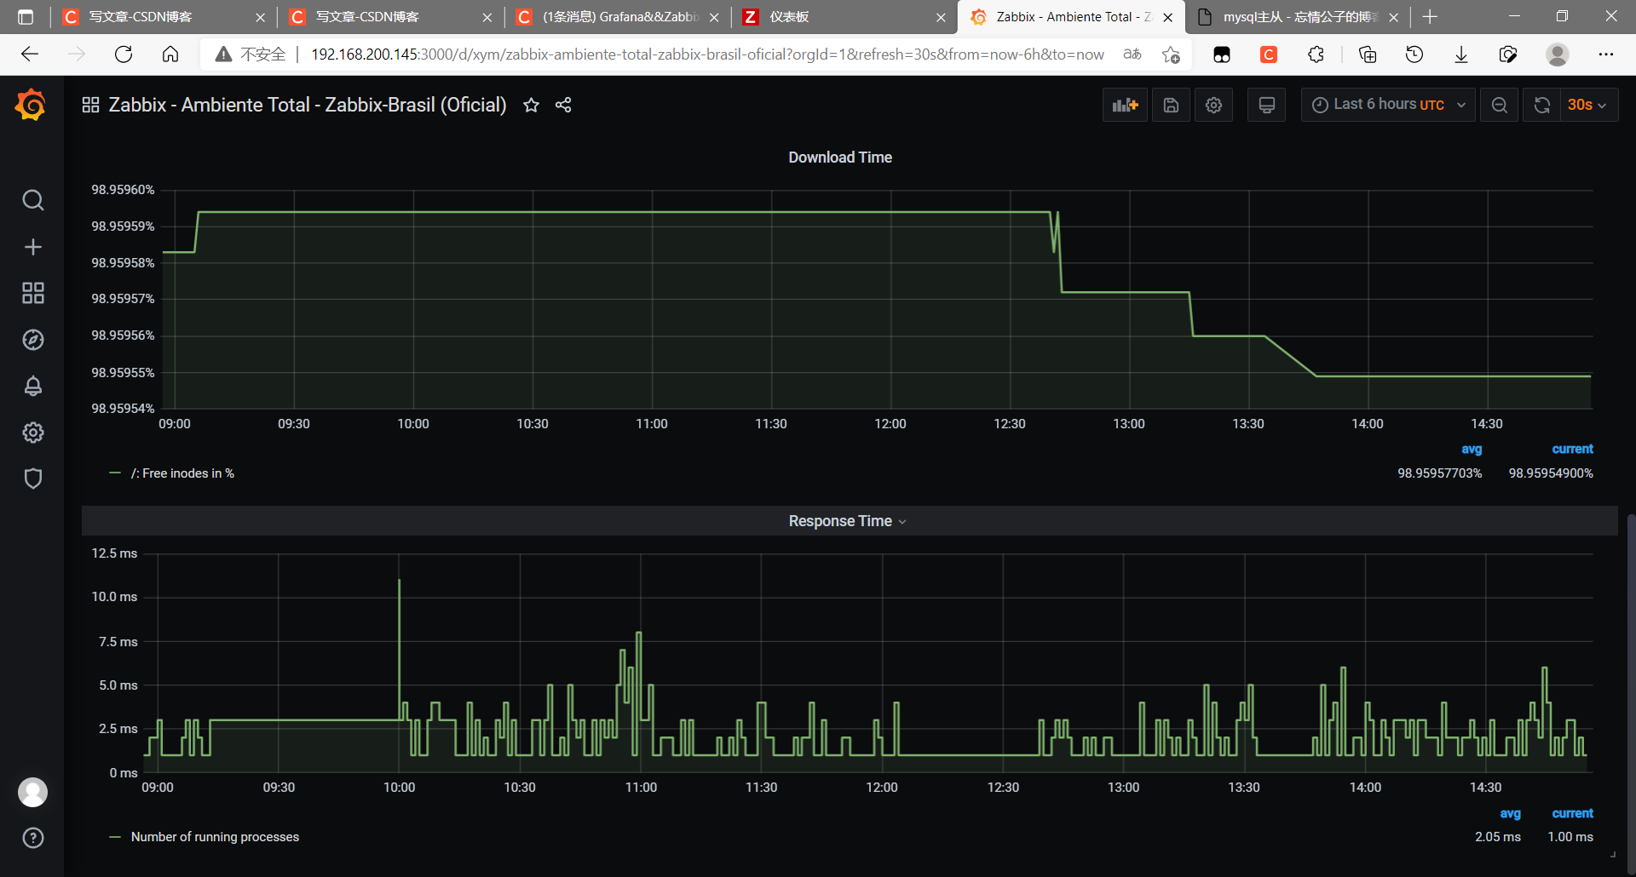Viewport: 1636px width, 877px height.
Task: Save the dashboard with the floppy icon
Action: pos(1171,105)
